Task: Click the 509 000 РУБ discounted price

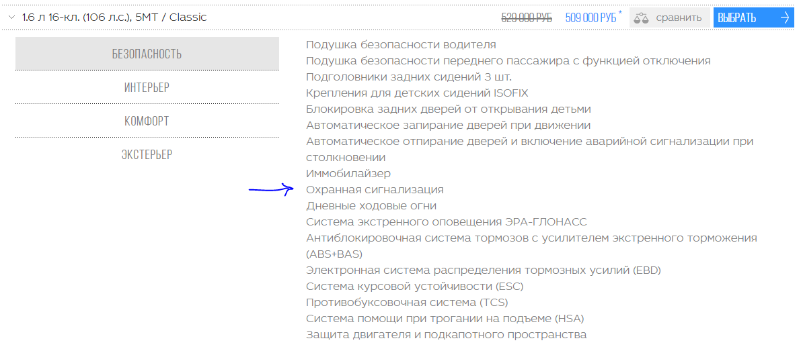Action: (x=590, y=18)
